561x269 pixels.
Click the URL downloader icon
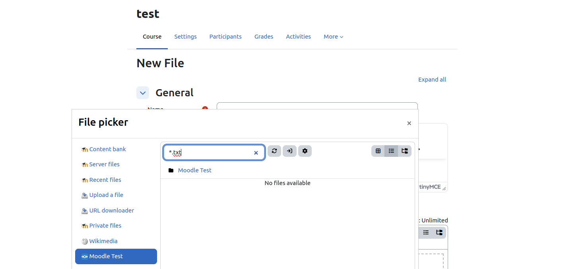pos(84,211)
